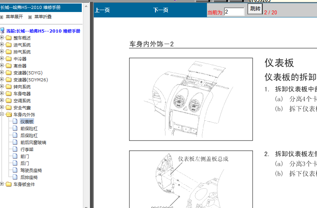
Task: Open the 前保险杠 tree entry
Action: [x=29, y=129]
